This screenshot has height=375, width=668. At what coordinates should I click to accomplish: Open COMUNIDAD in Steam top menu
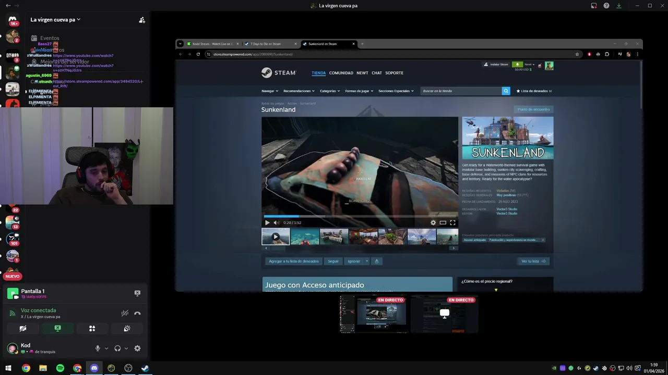pyautogui.click(x=341, y=73)
